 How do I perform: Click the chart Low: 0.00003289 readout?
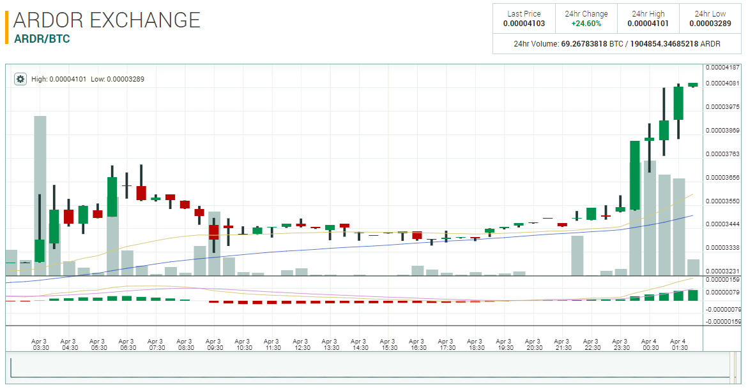coord(118,79)
